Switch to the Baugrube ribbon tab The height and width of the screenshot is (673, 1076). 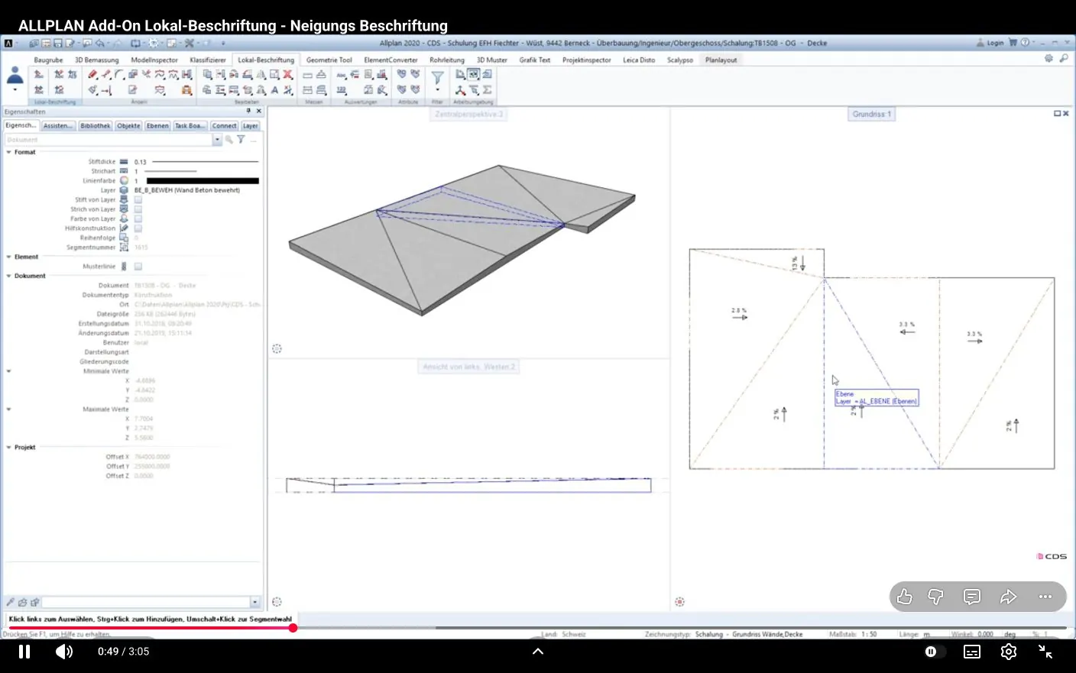(48, 60)
